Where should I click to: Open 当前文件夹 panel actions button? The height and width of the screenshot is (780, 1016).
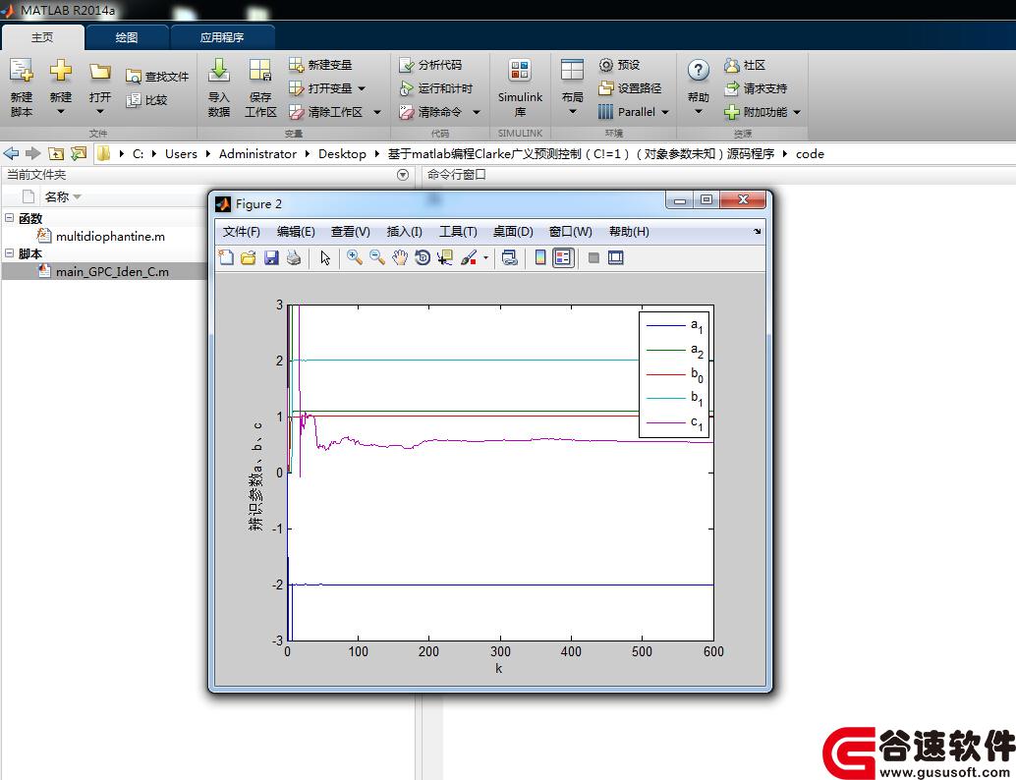(x=403, y=175)
